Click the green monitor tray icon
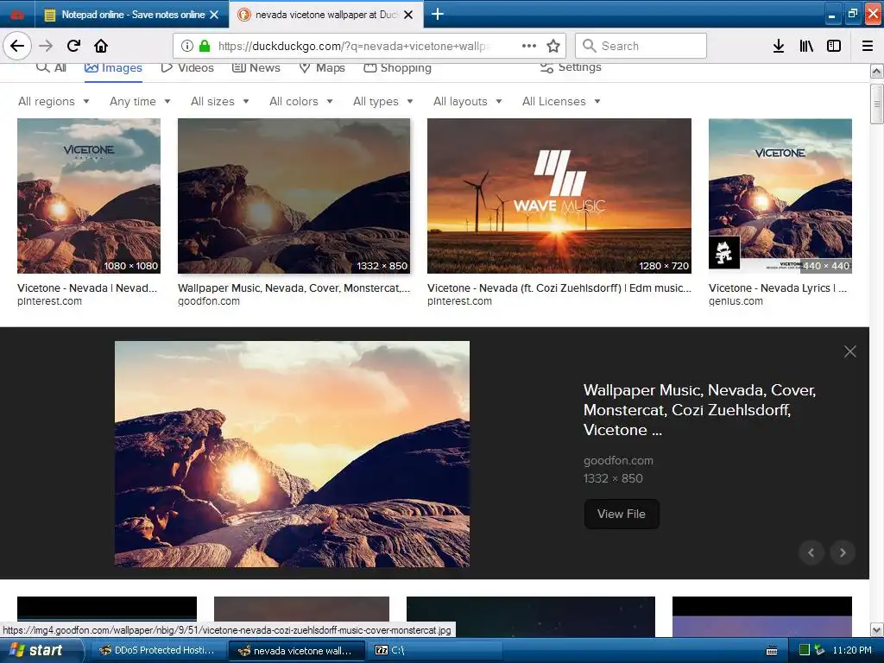The height and width of the screenshot is (663, 884). pyautogui.click(x=804, y=650)
